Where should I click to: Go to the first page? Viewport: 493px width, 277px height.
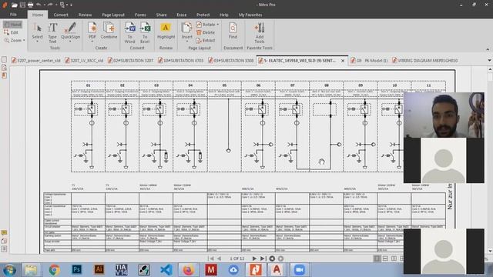point(211,259)
